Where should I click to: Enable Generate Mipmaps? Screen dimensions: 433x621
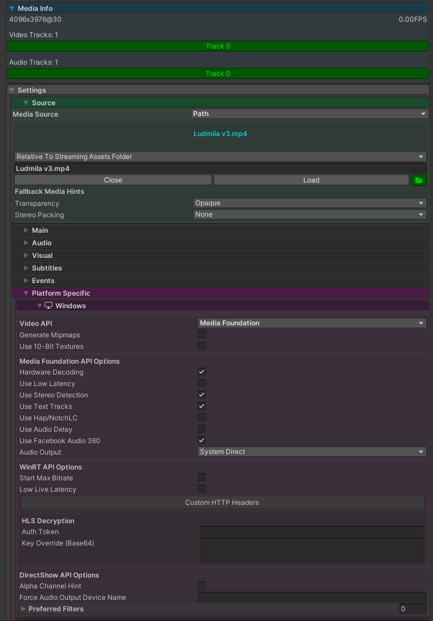(201, 335)
